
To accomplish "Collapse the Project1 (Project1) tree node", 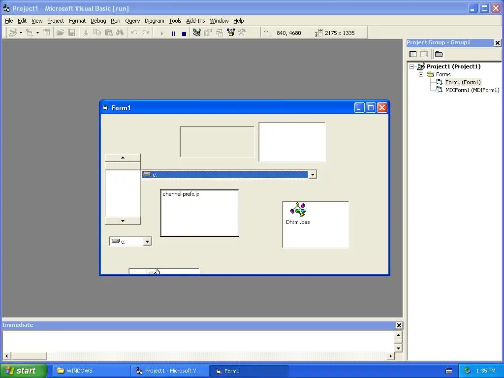I will (412, 66).
